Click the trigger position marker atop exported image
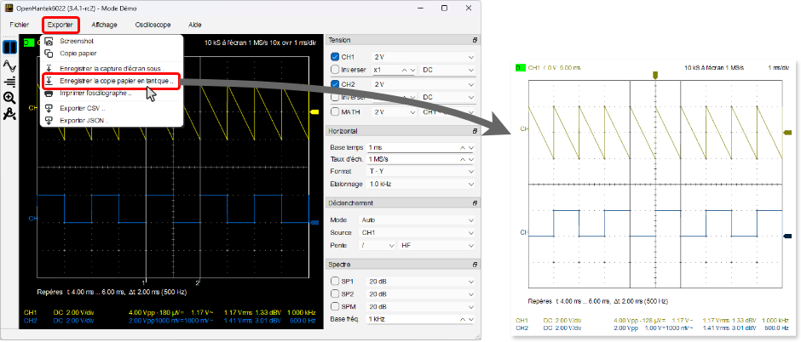Image resolution: width=801 pixels, height=342 pixels. 655,75
